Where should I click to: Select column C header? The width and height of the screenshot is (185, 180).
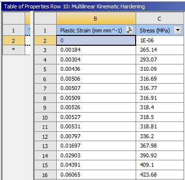tap(160, 19)
